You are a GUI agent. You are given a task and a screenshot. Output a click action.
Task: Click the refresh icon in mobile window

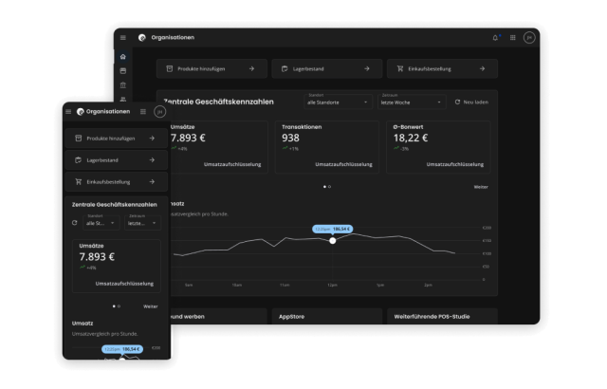75,223
